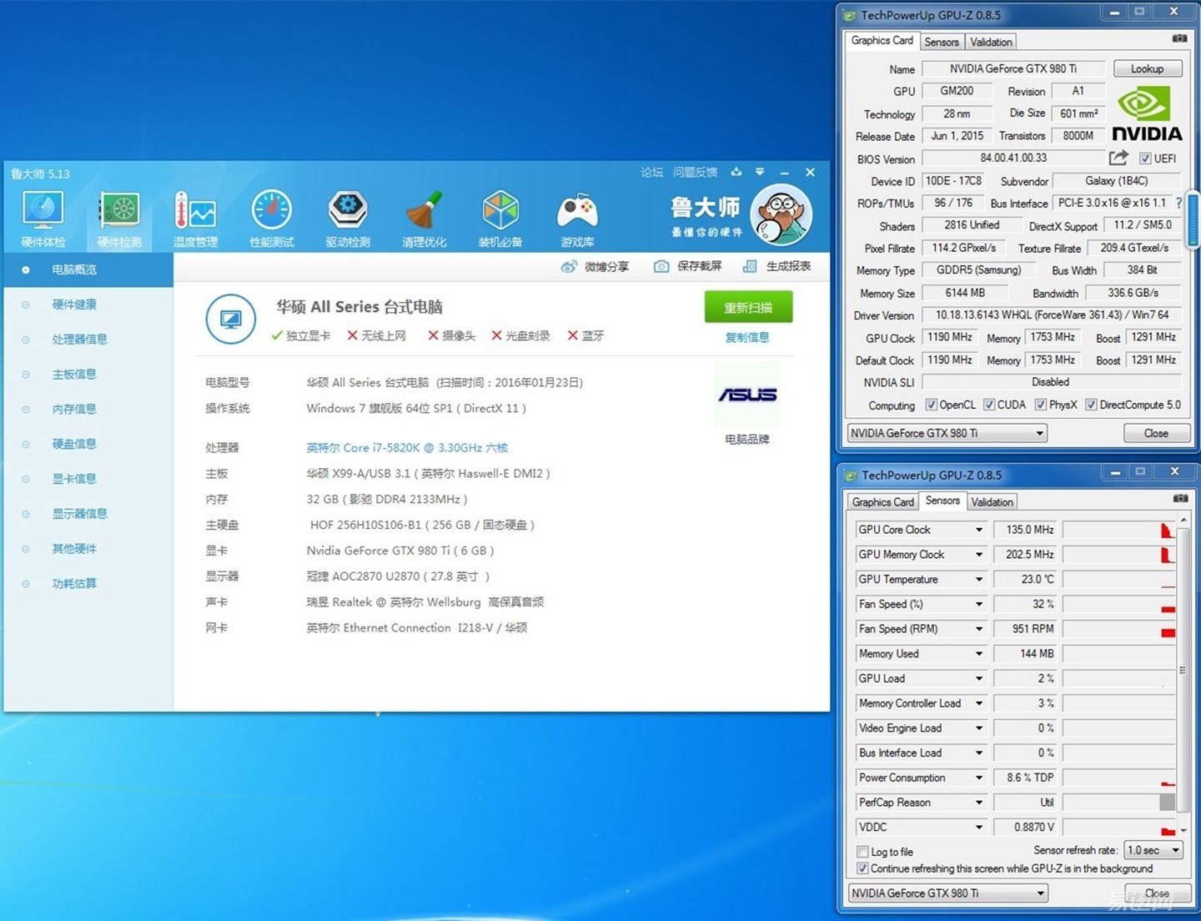Expand the VDDC sensor dropdown
The width and height of the screenshot is (1201, 921).
coord(979,828)
